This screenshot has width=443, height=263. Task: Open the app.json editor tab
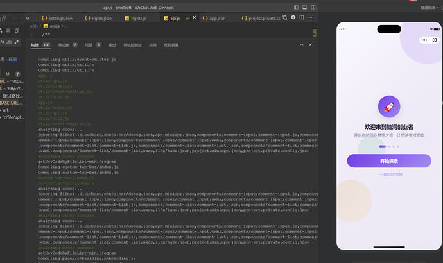(x=214, y=18)
